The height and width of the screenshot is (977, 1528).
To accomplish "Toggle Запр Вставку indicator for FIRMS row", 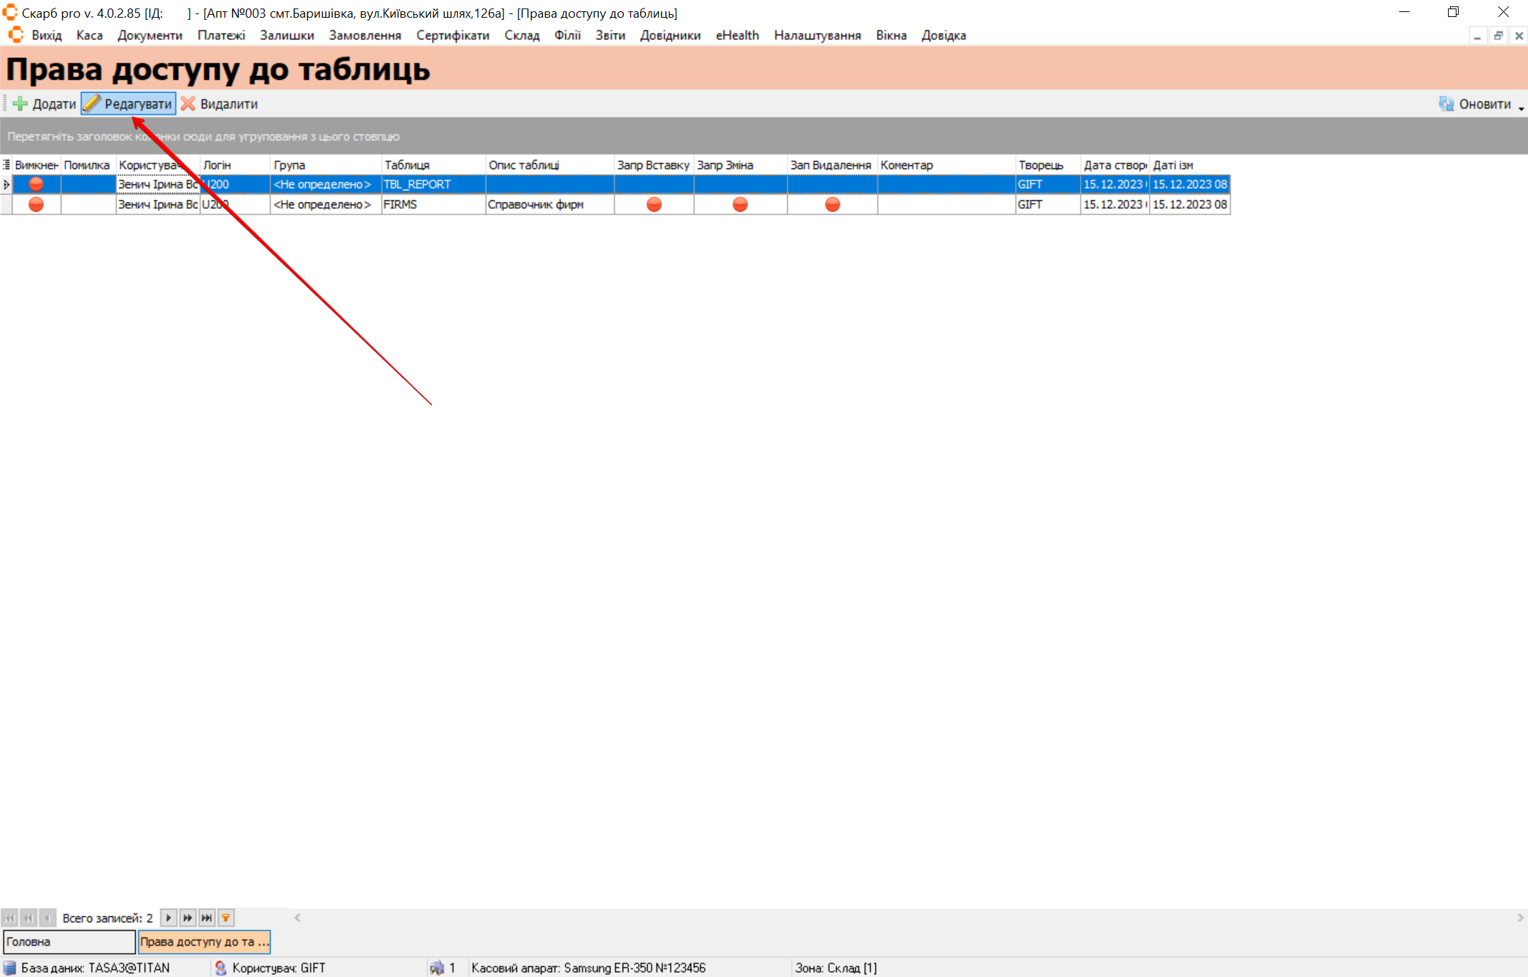I will (654, 205).
